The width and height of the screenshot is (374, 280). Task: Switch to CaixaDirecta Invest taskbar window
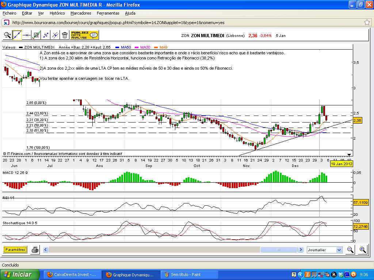(73, 275)
